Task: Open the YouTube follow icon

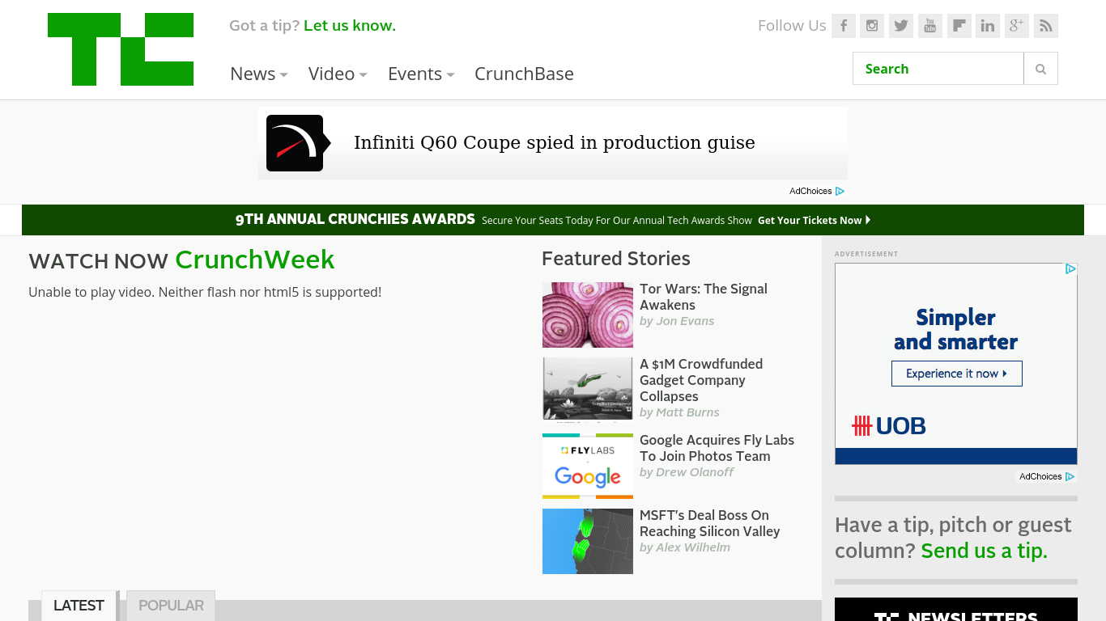Action: 930,26
